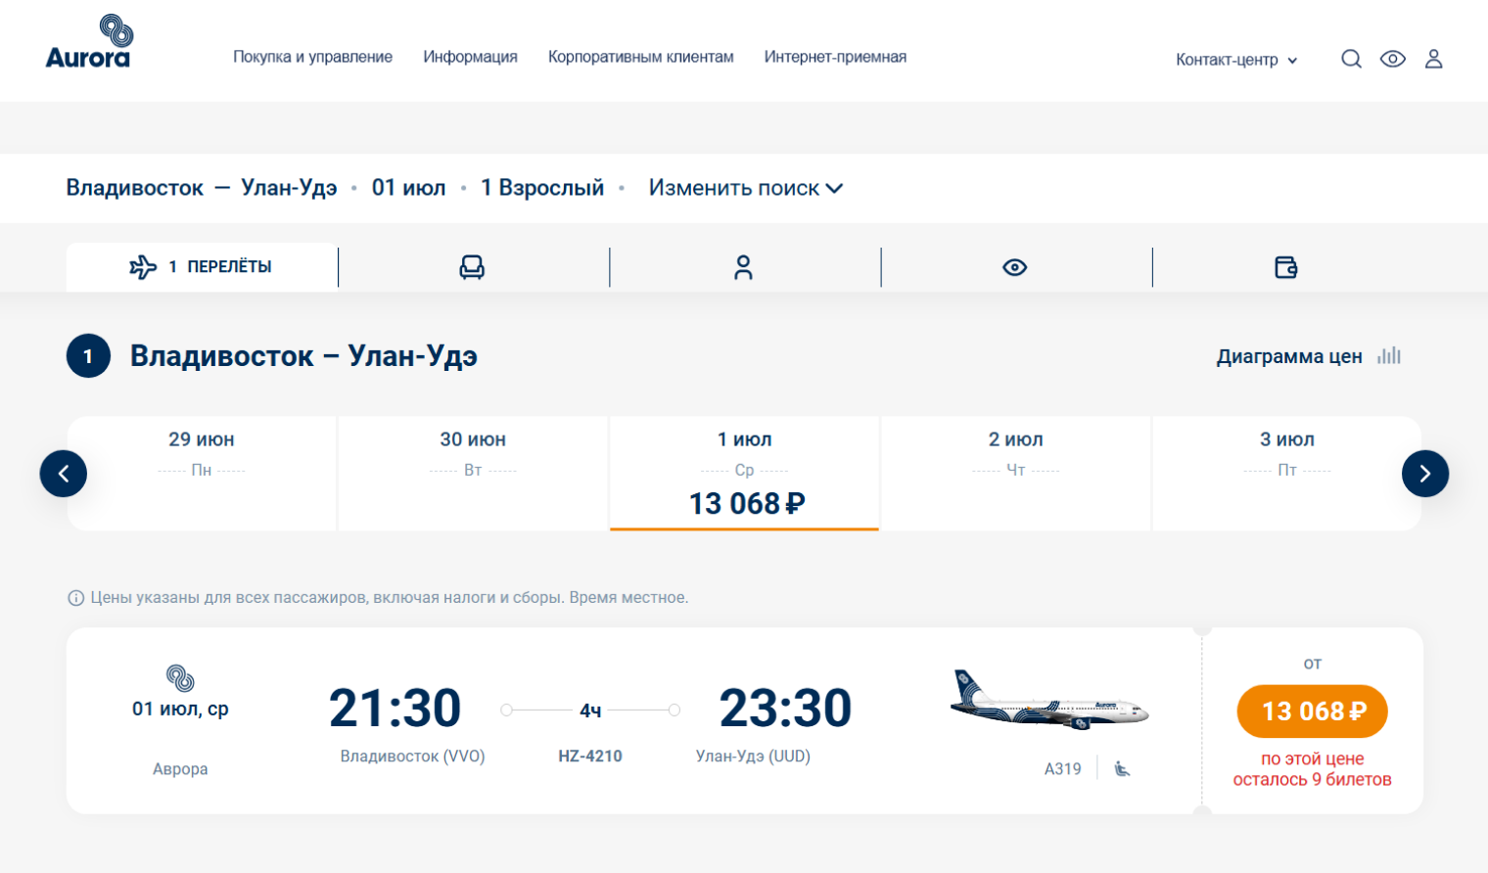
Task: Show later dates with right arrow
Action: [1424, 474]
